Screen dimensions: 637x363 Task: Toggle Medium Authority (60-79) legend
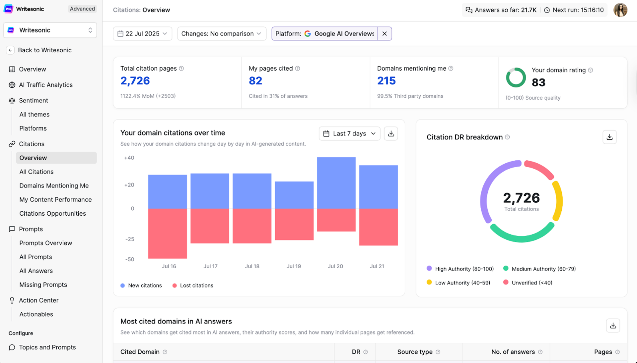tap(539, 269)
